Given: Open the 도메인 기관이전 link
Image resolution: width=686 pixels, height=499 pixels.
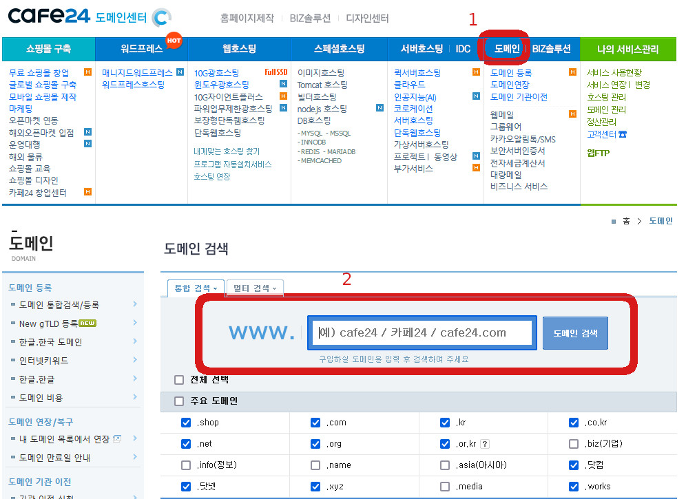Looking at the screenshot, I should click(519, 96).
